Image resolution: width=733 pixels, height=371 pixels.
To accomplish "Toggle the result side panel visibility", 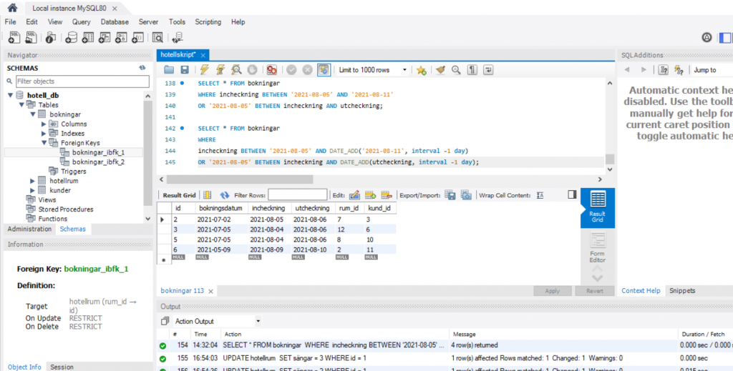I will click(x=572, y=194).
